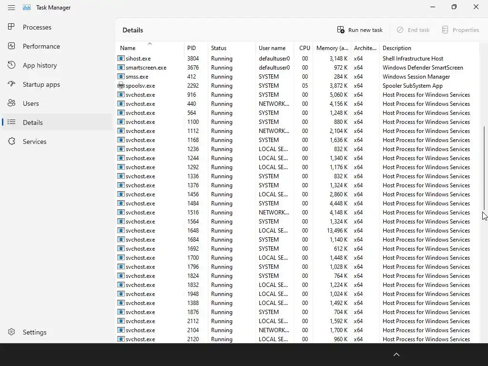Click the Windows Defender SmartScreen description

pos(423,67)
